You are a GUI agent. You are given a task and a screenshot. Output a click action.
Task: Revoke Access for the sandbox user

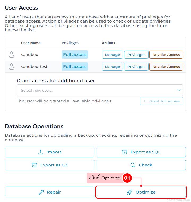tap(166, 55)
